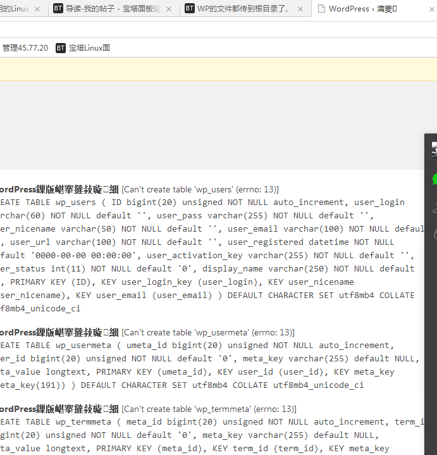437x455 pixels.
Task: Open the 管理45.77.20 bookmark
Action: (25, 48)
